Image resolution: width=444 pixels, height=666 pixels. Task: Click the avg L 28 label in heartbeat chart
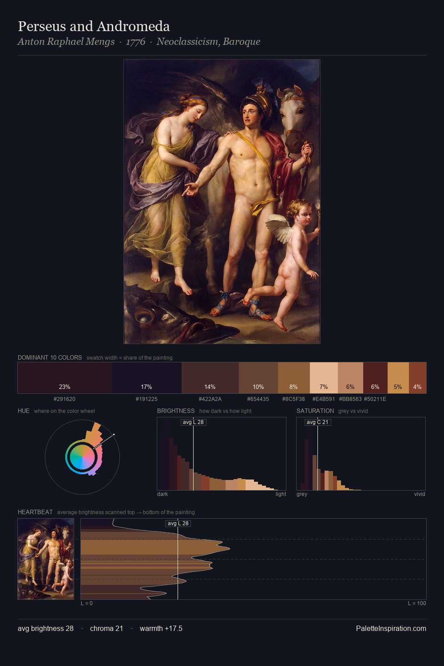pos(178,523)
